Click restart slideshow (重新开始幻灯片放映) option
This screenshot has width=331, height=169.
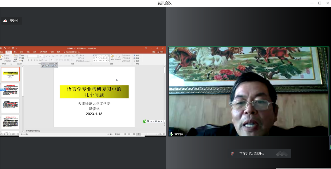pyautogui.click(x=49, y=66)
